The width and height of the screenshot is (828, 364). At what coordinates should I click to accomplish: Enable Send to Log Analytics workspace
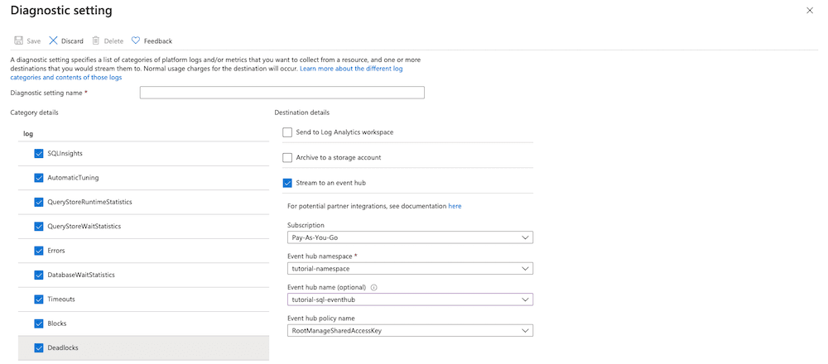click(287, 132)
